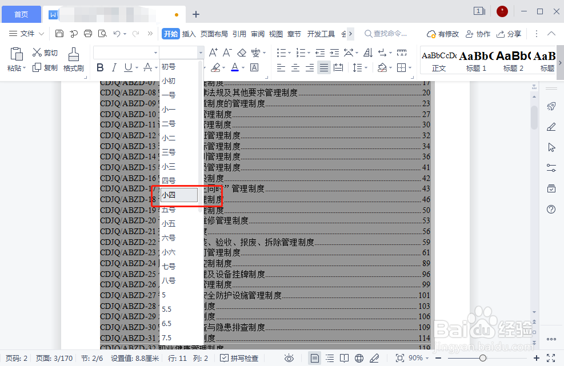The width and height of the screenshot is (564, 366).
Task: Click the zoom out minus button
Action: 438,358
